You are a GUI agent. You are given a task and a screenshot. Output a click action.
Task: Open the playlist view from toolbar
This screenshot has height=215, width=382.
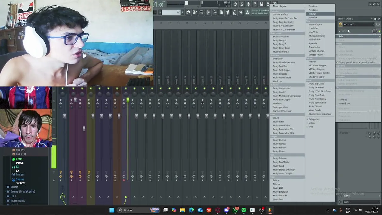point(188,12)
